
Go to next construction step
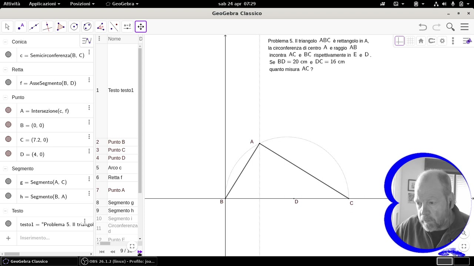[140, 252]
